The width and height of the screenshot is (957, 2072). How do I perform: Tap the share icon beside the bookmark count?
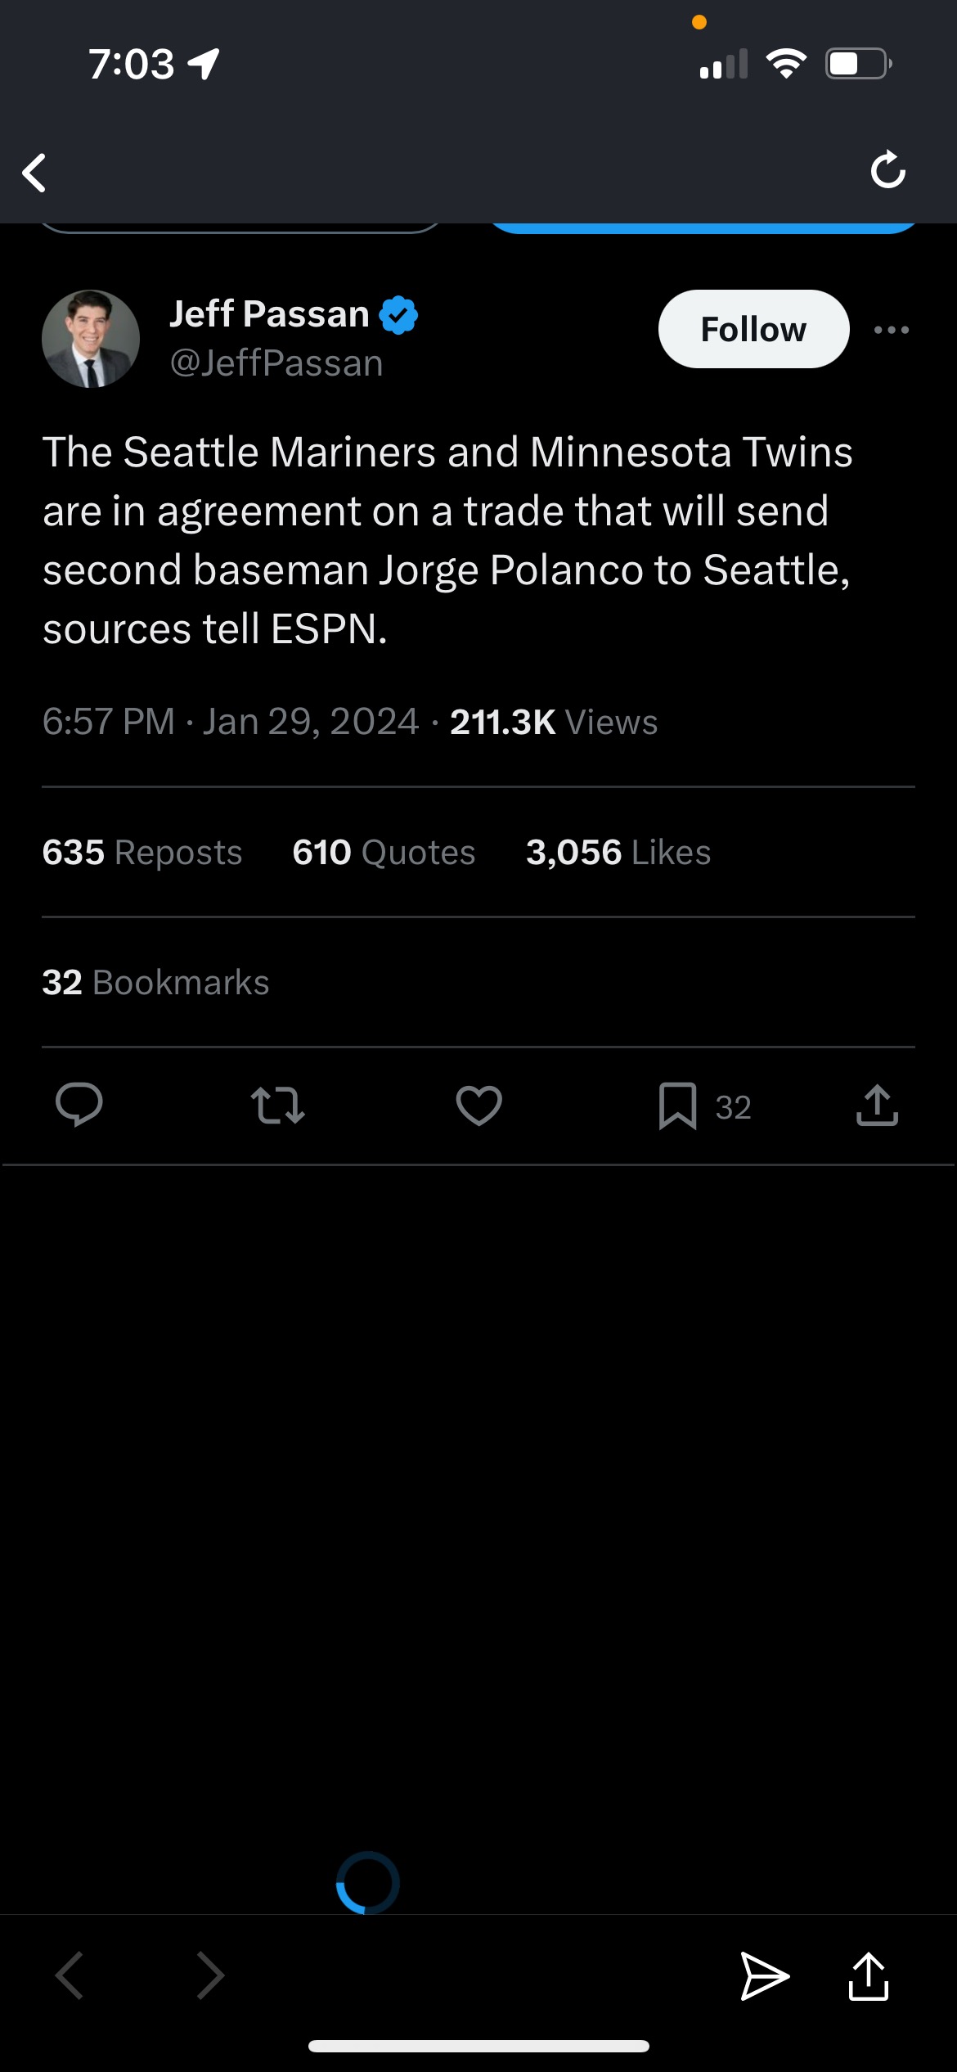pos(877,1105)
